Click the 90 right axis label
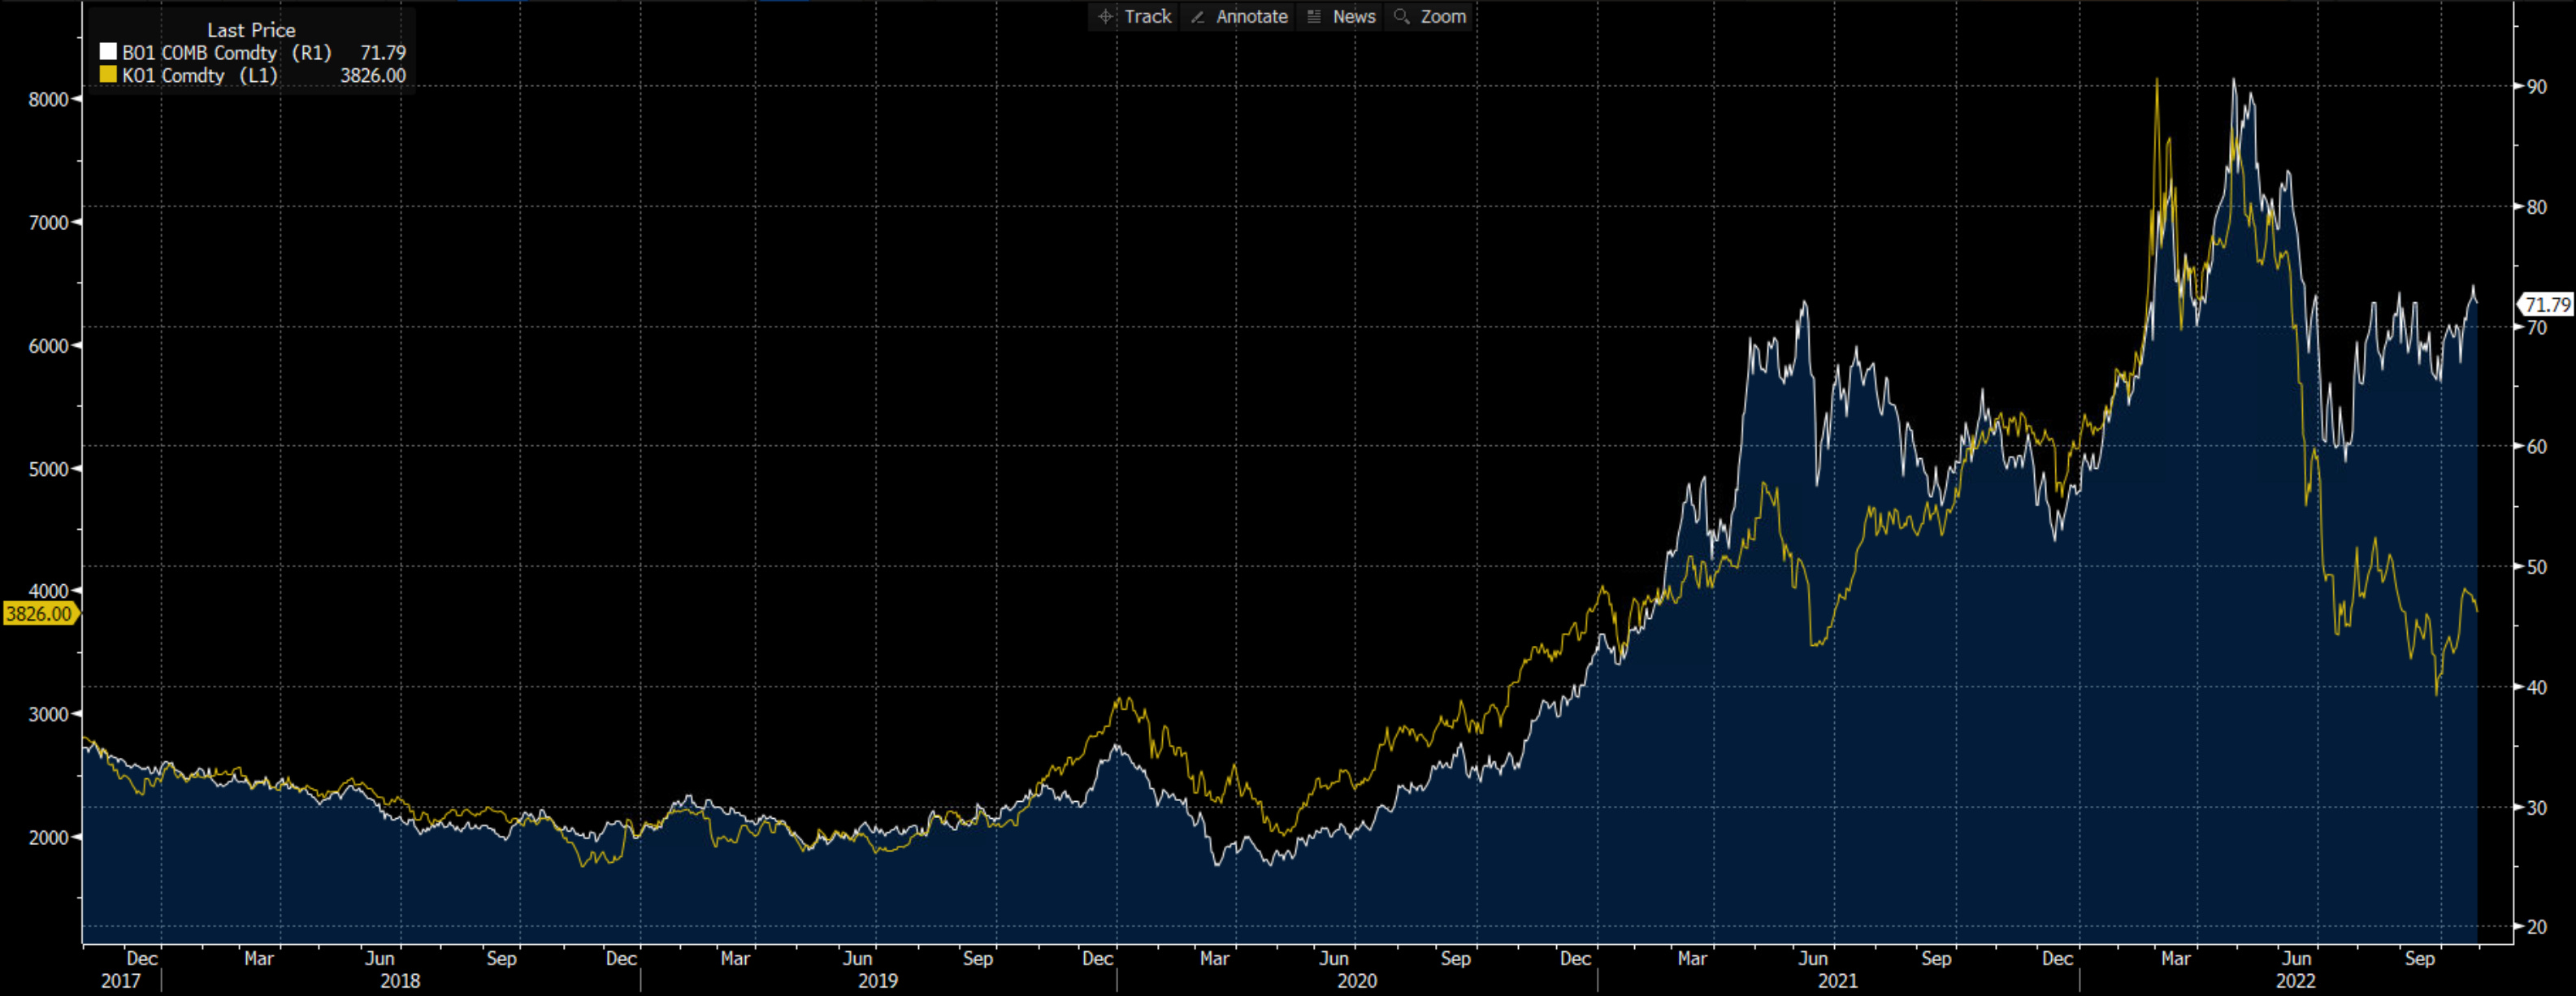The height and width of the screenshot is (996, 2576). (x=2537, y=87)
